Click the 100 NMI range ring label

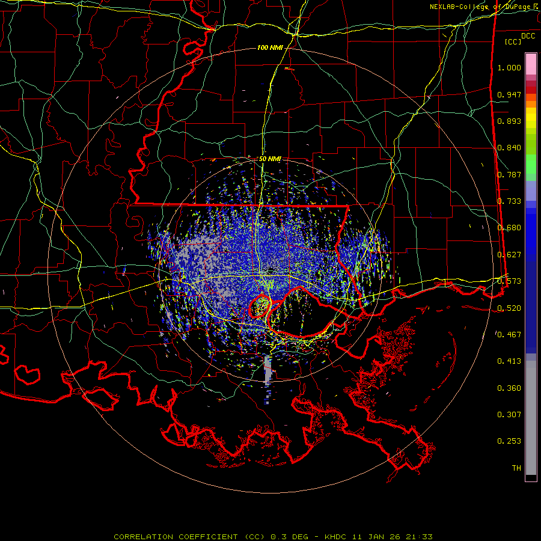pyautogui.click(x=270, y=47)
